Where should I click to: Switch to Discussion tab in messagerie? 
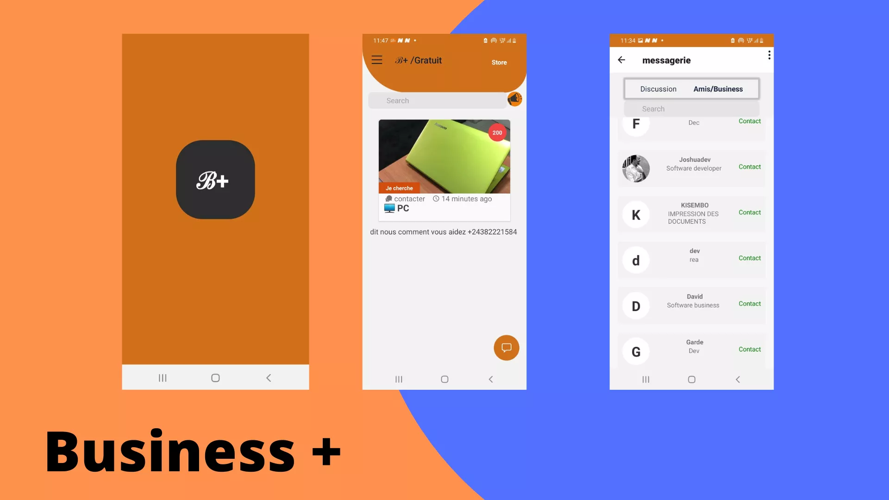pyautogui.click(x=658, y=88)
